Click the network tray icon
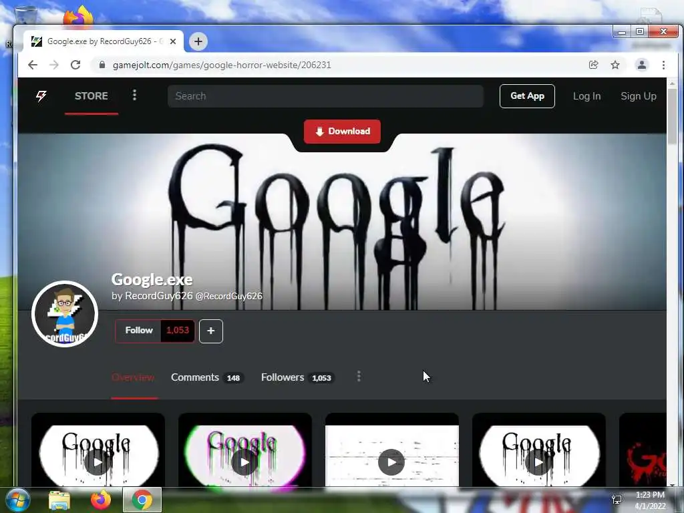 click(x=617, y=500)
